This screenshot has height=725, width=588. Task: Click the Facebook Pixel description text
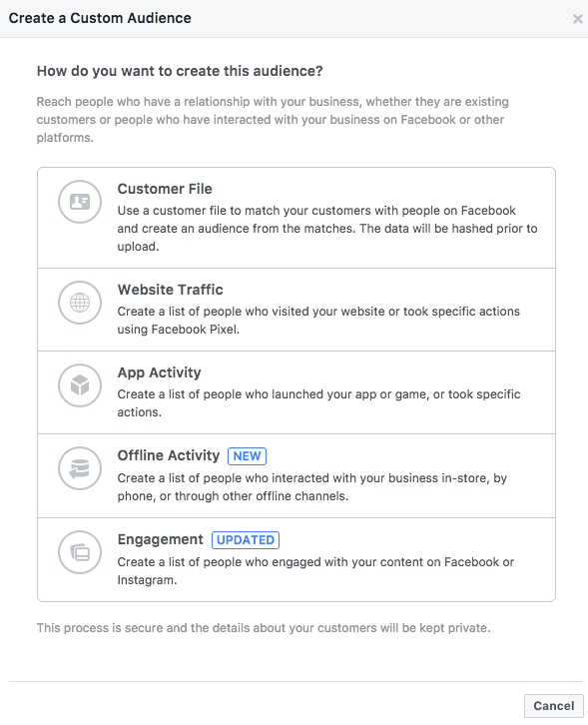[x=318, y=320]
